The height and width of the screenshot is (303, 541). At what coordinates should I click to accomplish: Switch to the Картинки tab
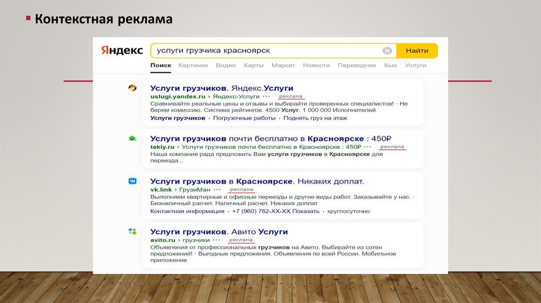(193, 65)
